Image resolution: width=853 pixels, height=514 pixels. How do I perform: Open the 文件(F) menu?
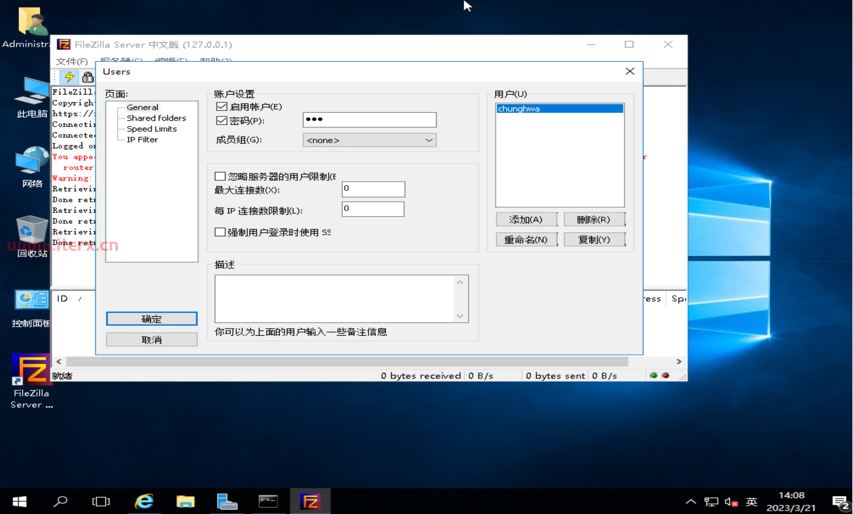72,61
